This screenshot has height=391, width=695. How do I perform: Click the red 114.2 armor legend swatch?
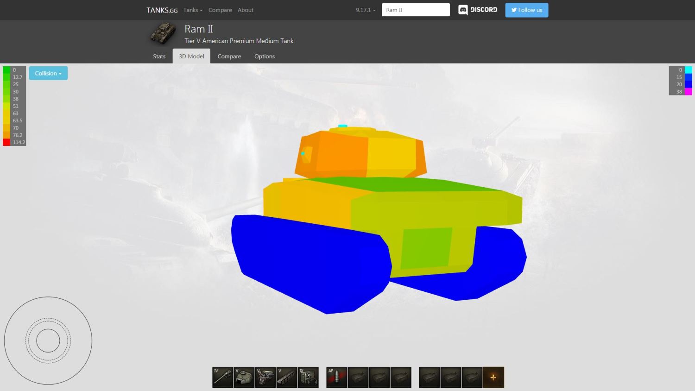[6, 142]
